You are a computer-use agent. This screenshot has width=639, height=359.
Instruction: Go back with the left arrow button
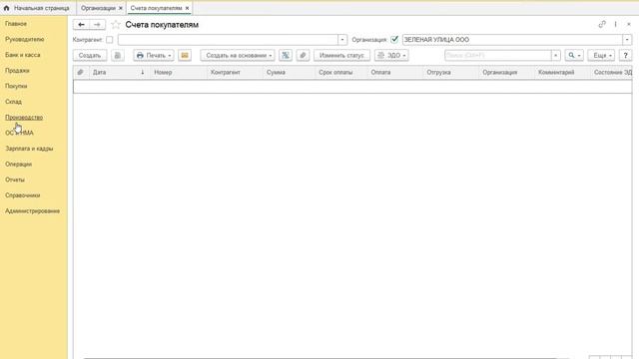point(81,25)
